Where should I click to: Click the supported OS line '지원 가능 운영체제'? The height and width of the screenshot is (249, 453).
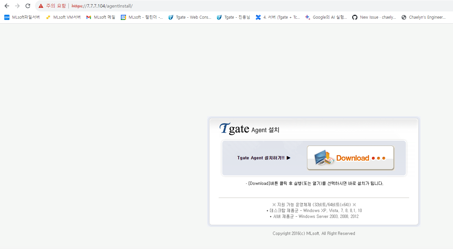pyautogui.click(x=314, y=205)
